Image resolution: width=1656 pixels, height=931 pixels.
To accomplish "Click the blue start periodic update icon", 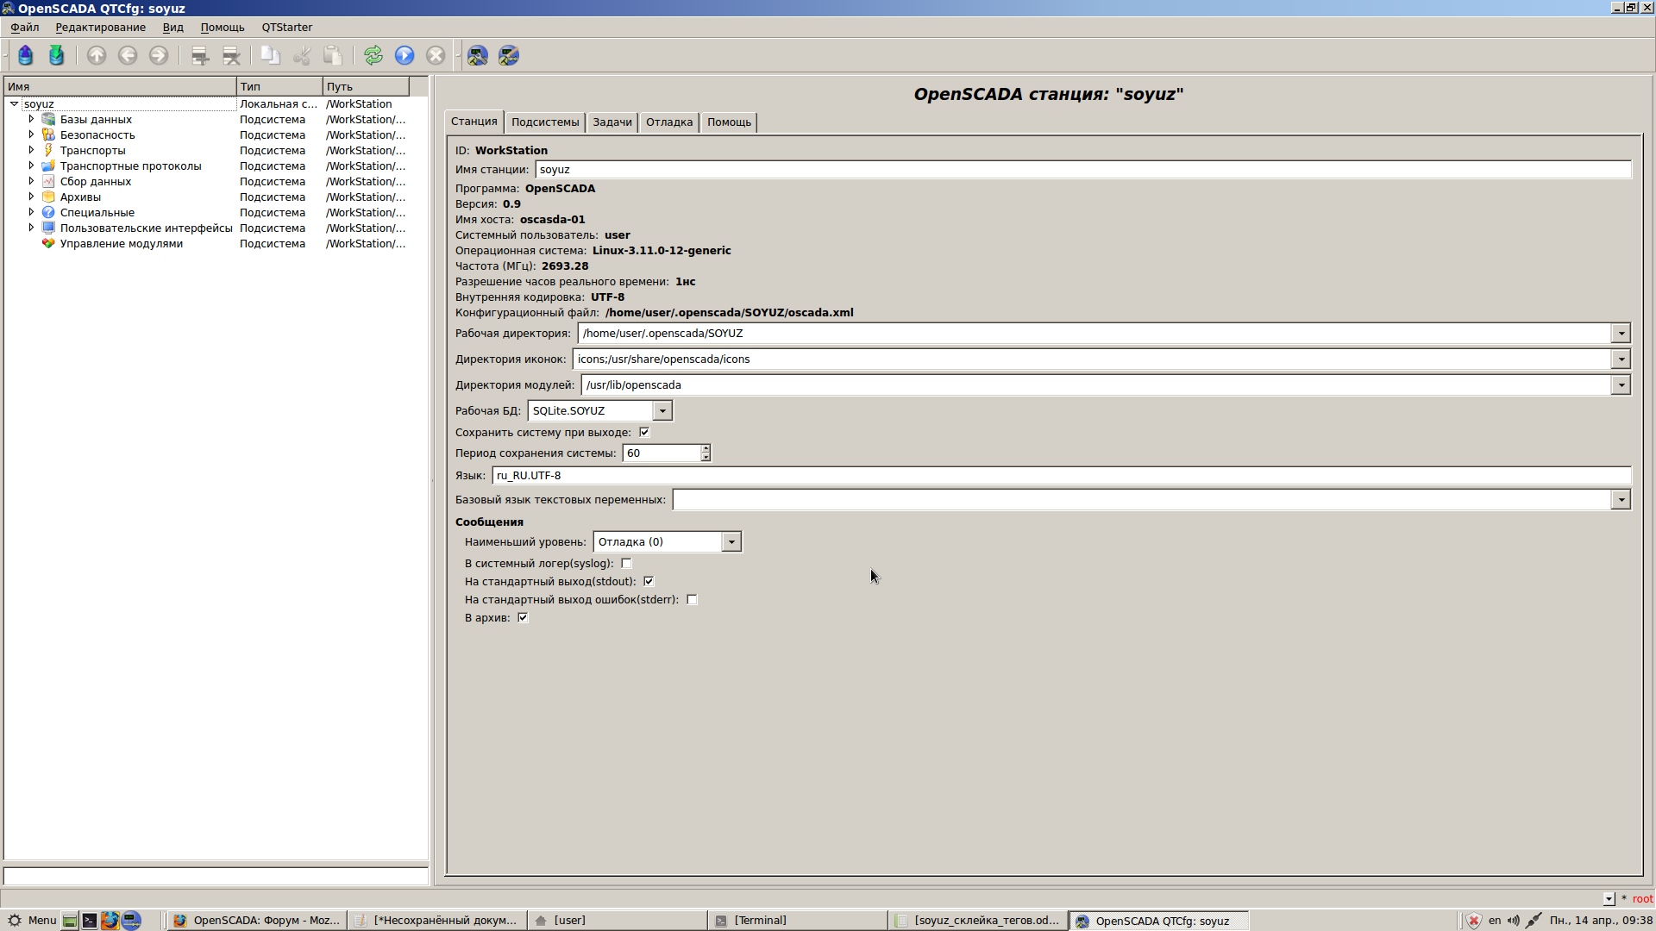I will tap(405, 56).
